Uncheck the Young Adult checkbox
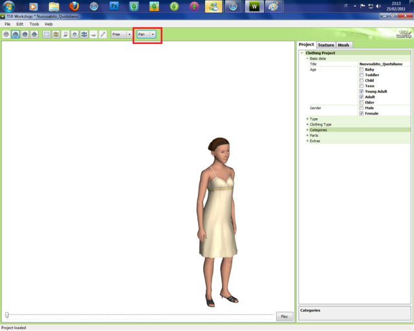Viewport: 414px width, 331px height. tap(362, 91)
